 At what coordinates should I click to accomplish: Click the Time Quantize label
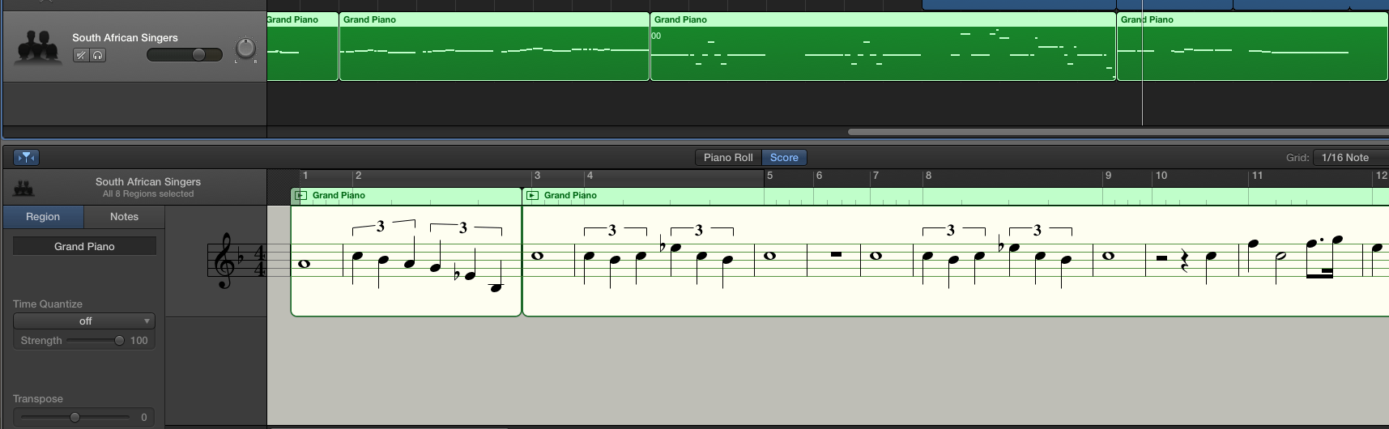tap(48, 304)
